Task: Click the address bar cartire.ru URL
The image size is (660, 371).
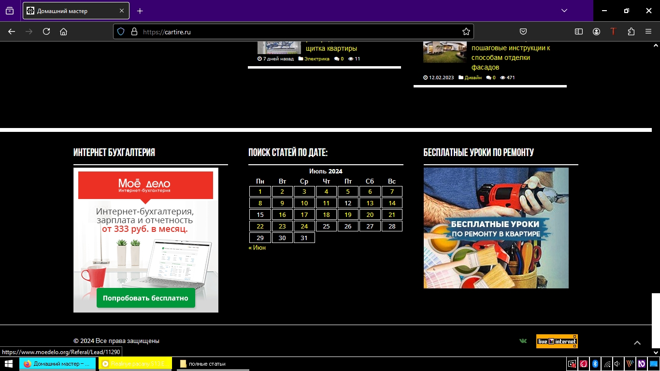Action: pos(167,32)
